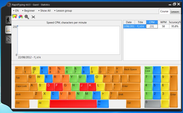Click the delete statistics X icon
183x113 pixels.
[33, 17]
